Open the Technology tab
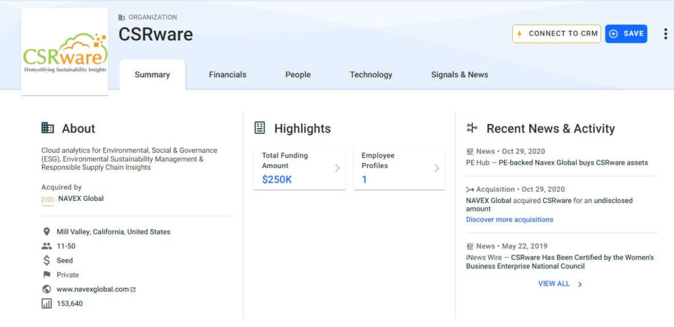The width and height of the screenshot is (674, 327). click(371, 75)
